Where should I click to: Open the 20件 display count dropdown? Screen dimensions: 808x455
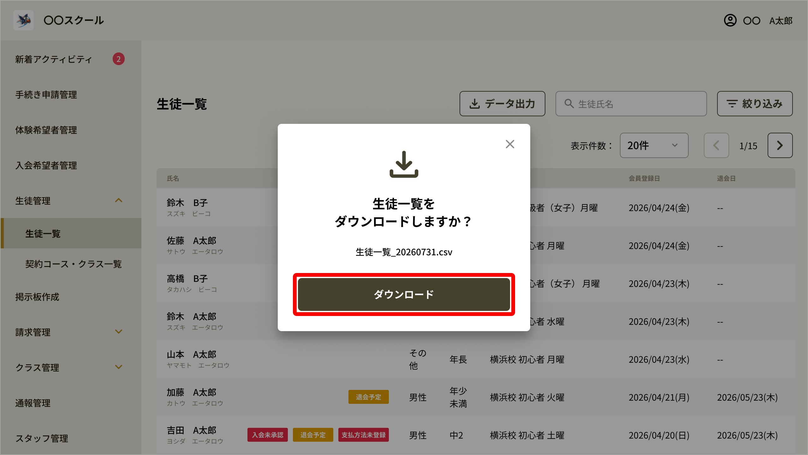(654, 145)
